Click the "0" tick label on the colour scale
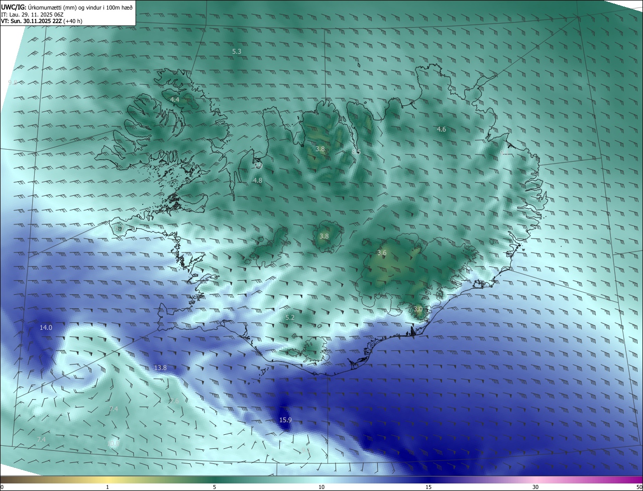Viewport: 643px width, 491px height. 2,487
